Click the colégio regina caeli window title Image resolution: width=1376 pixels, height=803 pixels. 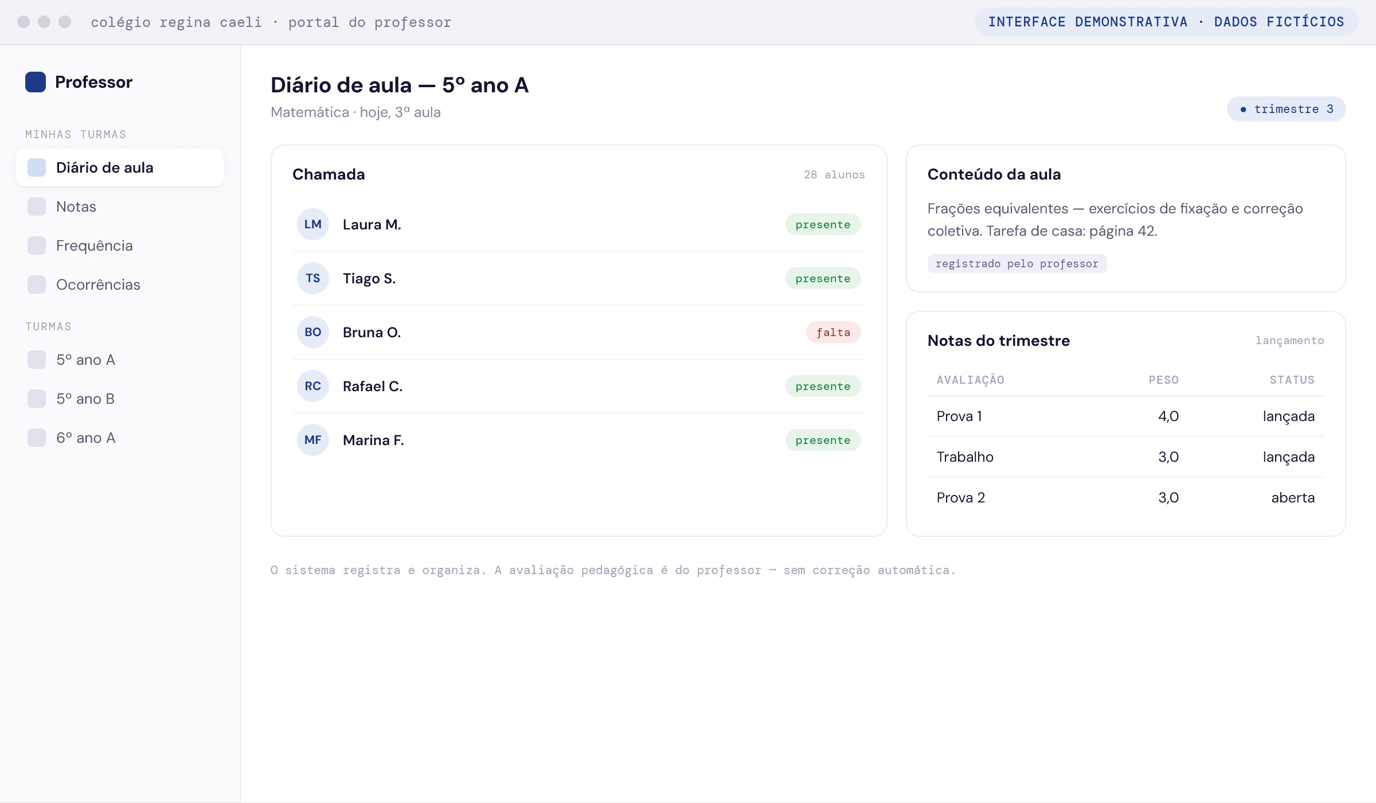tap(271, 22)
